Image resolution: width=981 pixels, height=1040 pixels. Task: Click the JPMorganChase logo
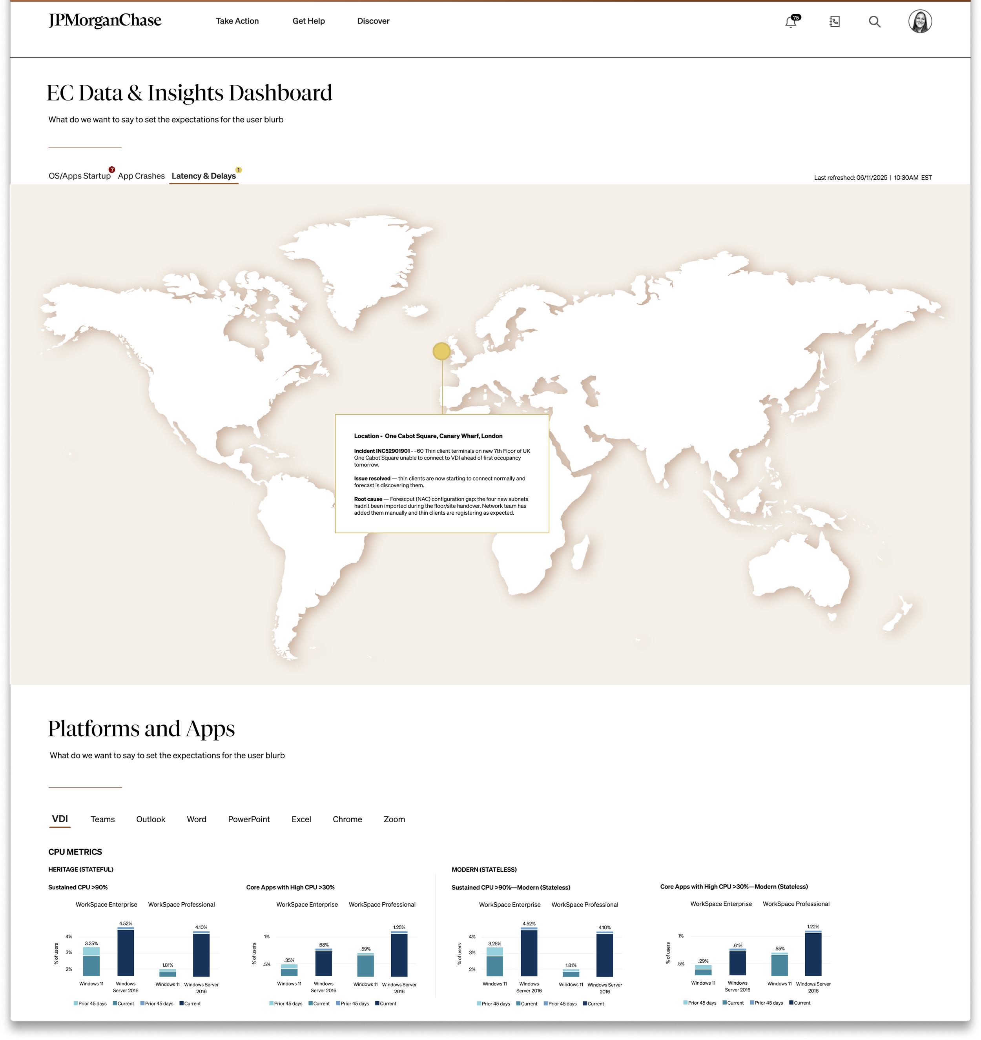point(105,20)
